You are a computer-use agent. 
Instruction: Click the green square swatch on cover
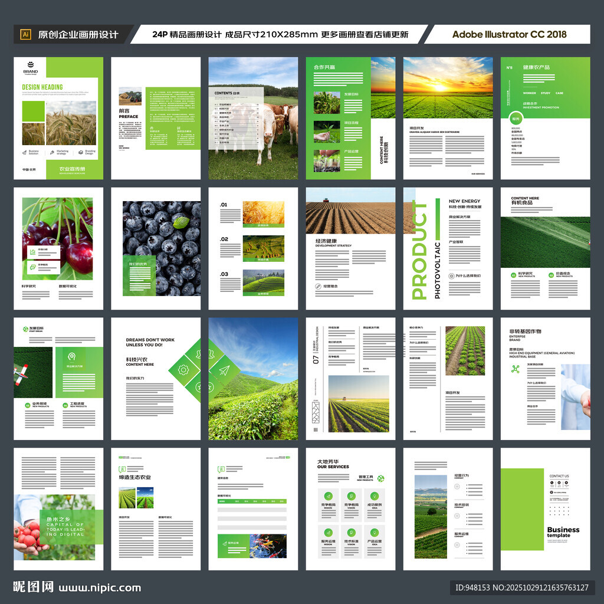(x=33, y=111)
